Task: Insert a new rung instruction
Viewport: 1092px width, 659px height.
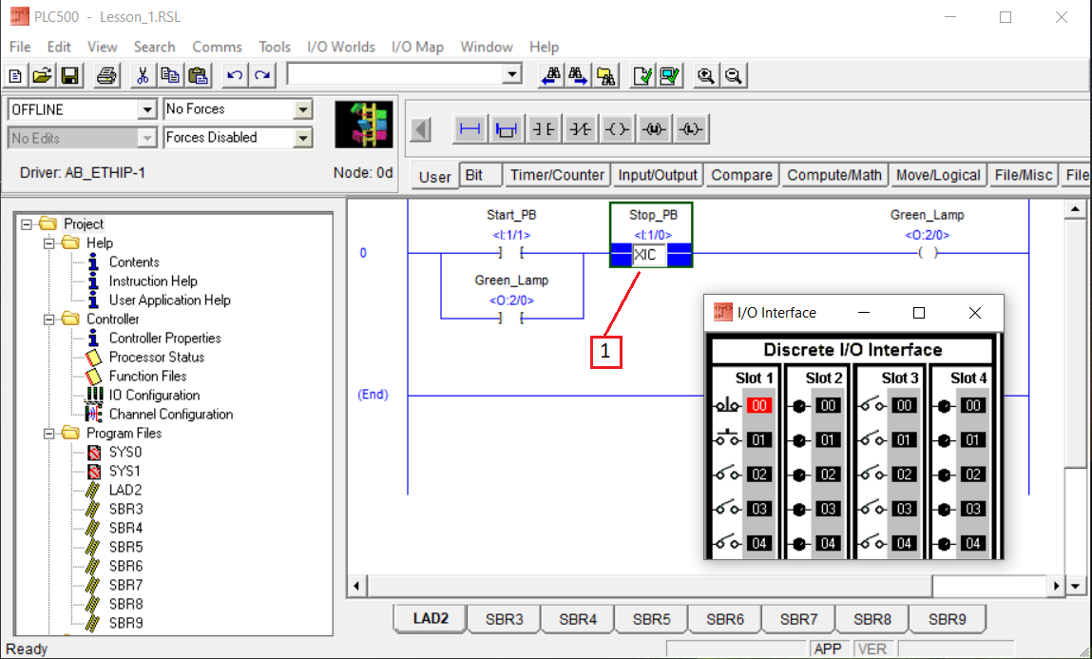Action: tap(470, 129)
